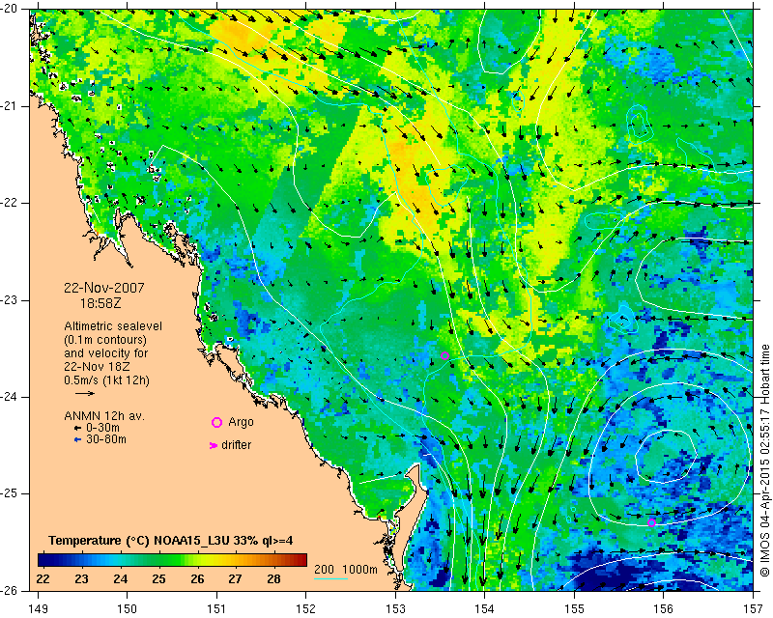Click the 25°C green colorbar section
The height and width of the screenshot is (618, 773).
158,559
